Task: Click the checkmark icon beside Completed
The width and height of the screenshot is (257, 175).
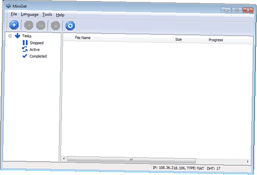Action: (25, 56)
